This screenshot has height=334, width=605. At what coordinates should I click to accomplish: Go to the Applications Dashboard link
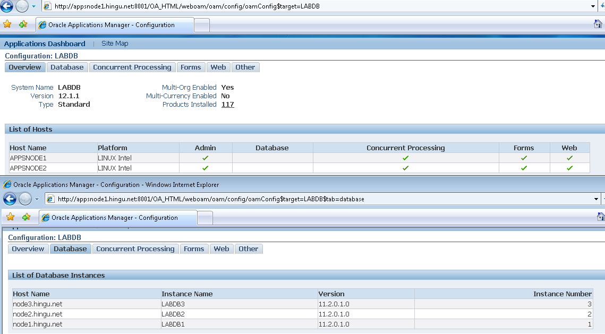click(x=45, y=44)
